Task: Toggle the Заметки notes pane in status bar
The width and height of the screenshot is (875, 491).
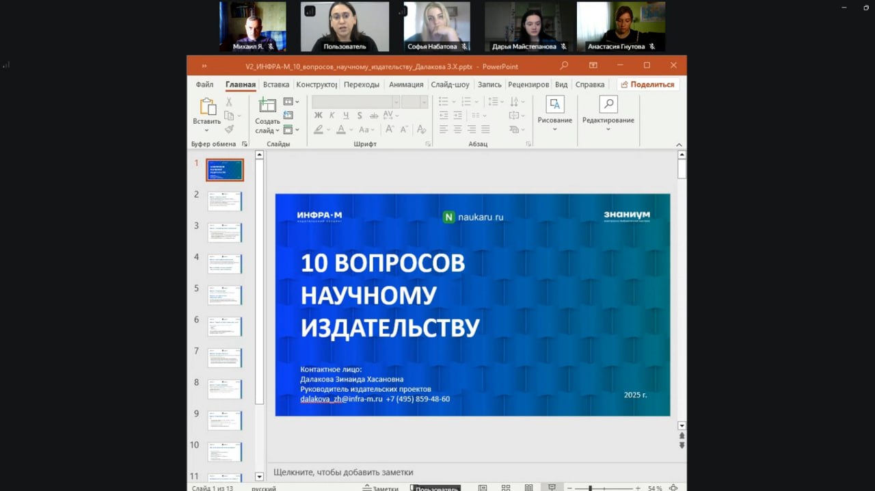Action: 381,488
